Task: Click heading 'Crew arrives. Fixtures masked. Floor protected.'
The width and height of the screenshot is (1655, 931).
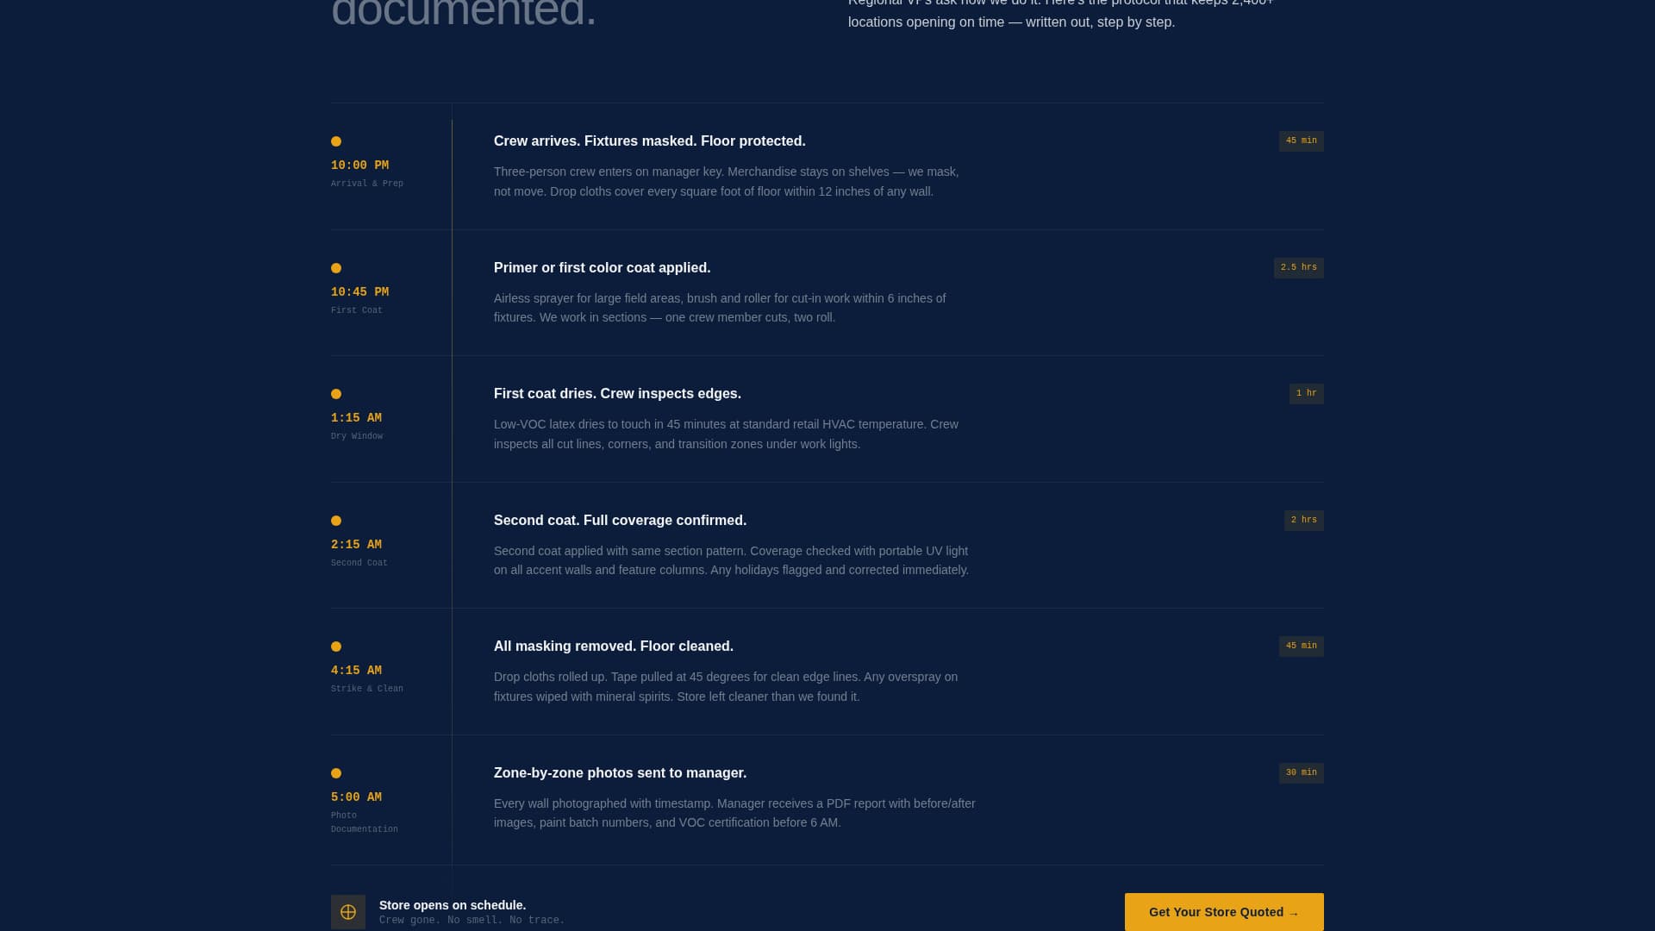Action: (x=650, y=141)
